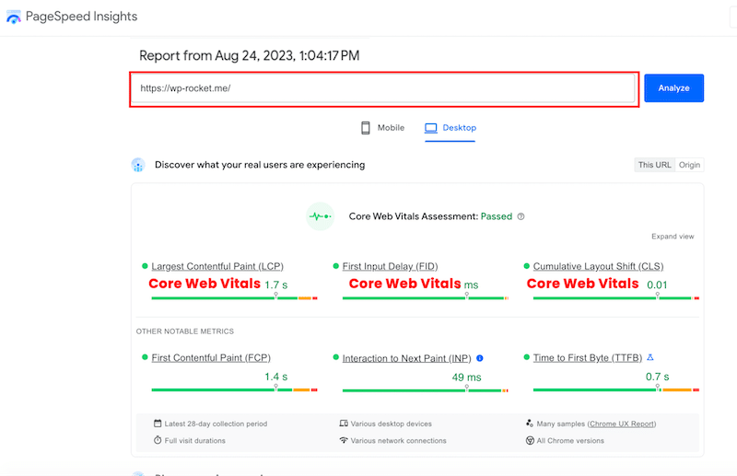737x476 pixels.
Task: Click the info icon beside INP
Action: tap(480, 358)
